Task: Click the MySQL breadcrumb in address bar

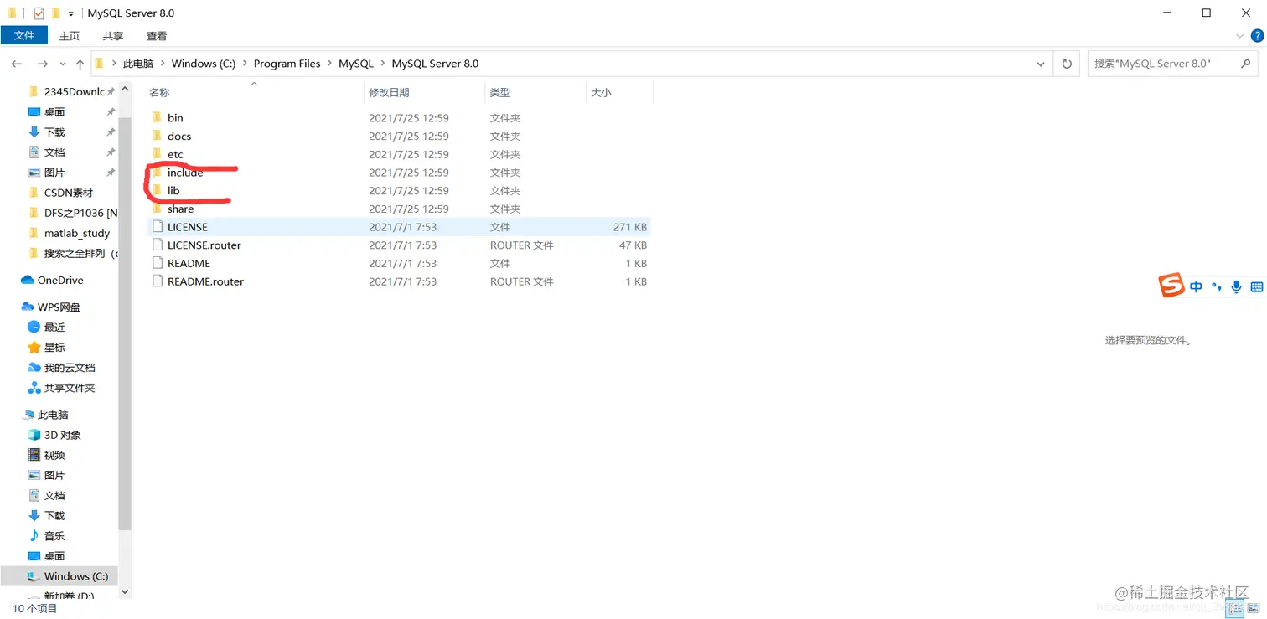Action: (x=356, y=64)
